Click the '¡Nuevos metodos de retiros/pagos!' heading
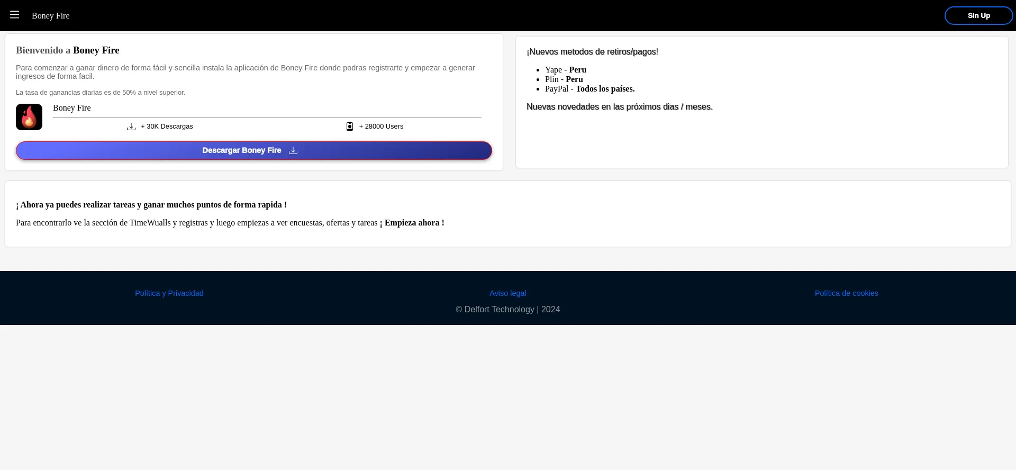Screen dimensions: 1016x470 click(x=592, y=52)
